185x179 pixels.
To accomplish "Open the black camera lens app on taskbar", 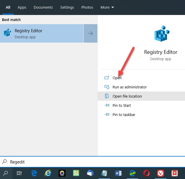I will 62,173.
